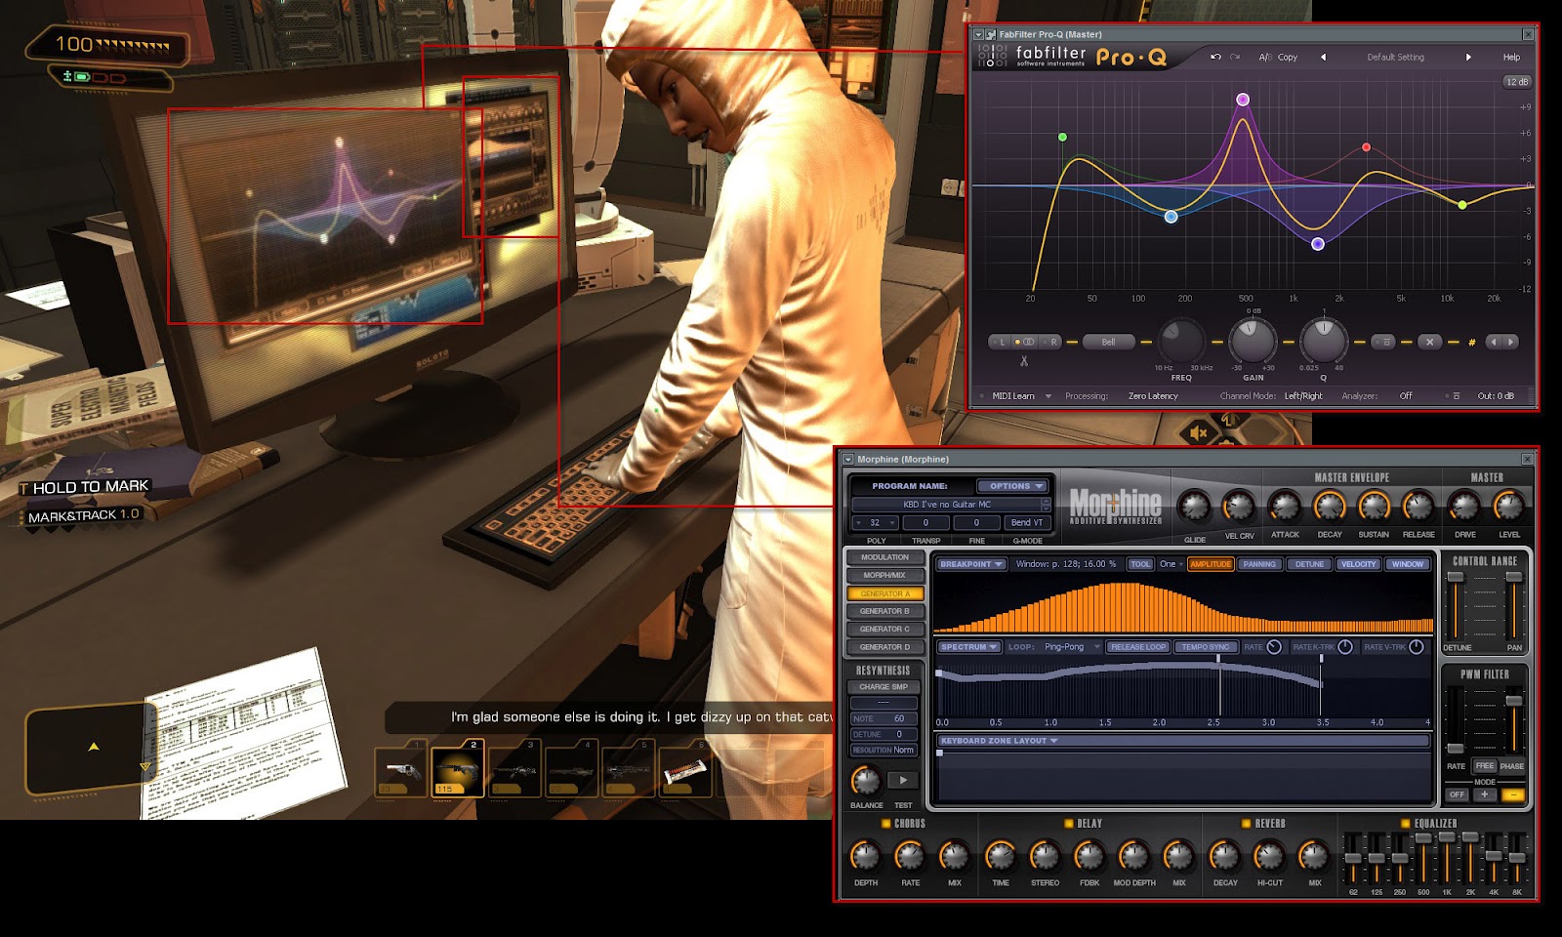Select the Bell filter shape in Pro-Q

pos(1109,342)
